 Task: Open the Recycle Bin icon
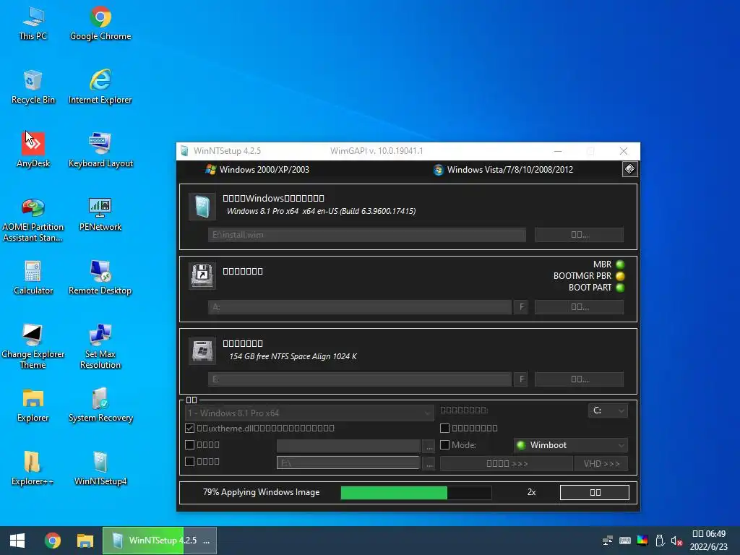coord(33,87)
